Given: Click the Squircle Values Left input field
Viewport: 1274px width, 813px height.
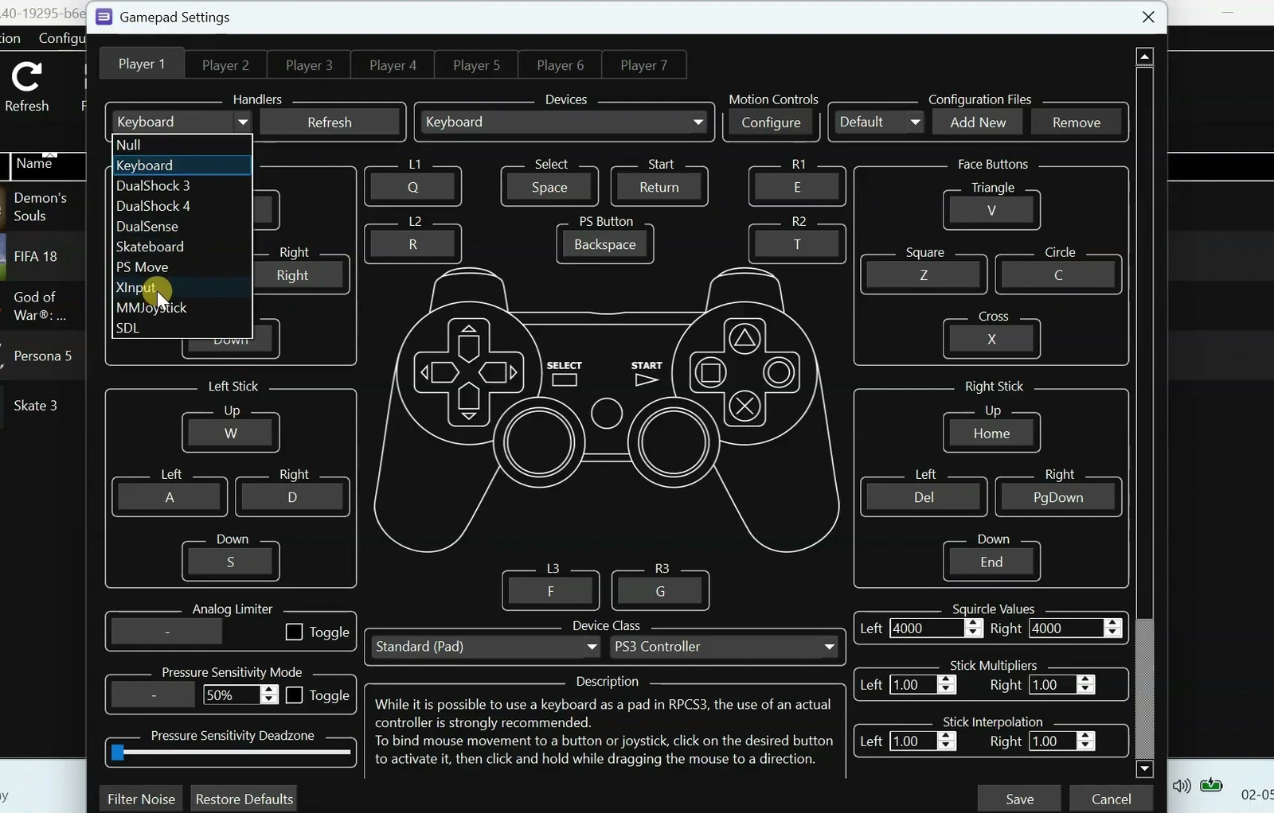Looking at the screenshot, I should (927, 628).
